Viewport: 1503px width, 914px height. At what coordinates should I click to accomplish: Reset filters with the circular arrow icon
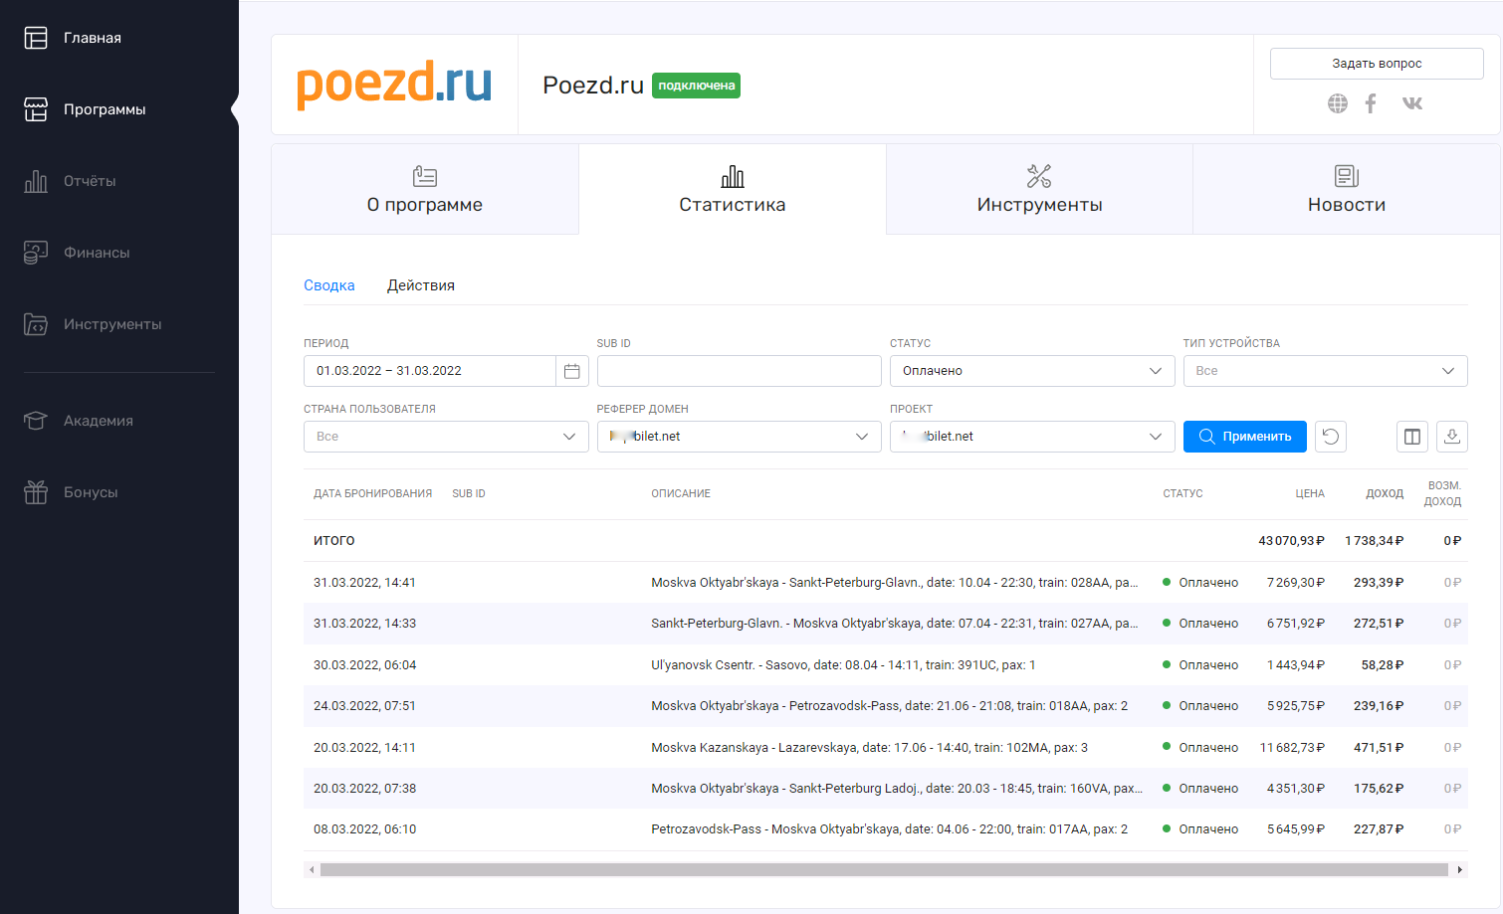coord(1331,437)
